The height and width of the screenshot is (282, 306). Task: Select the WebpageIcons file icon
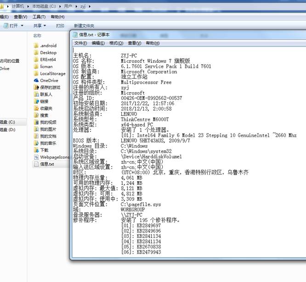click(36, 157)
